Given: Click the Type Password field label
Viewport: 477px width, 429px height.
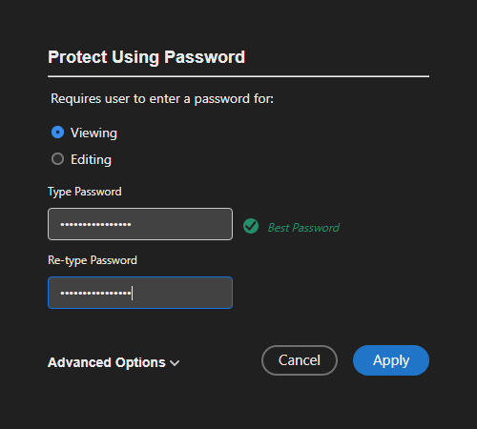Looking at the screenshot, I should pos(85,192).
